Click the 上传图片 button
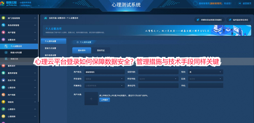Viewport: 254px width, 123px height. coord(104,100)
